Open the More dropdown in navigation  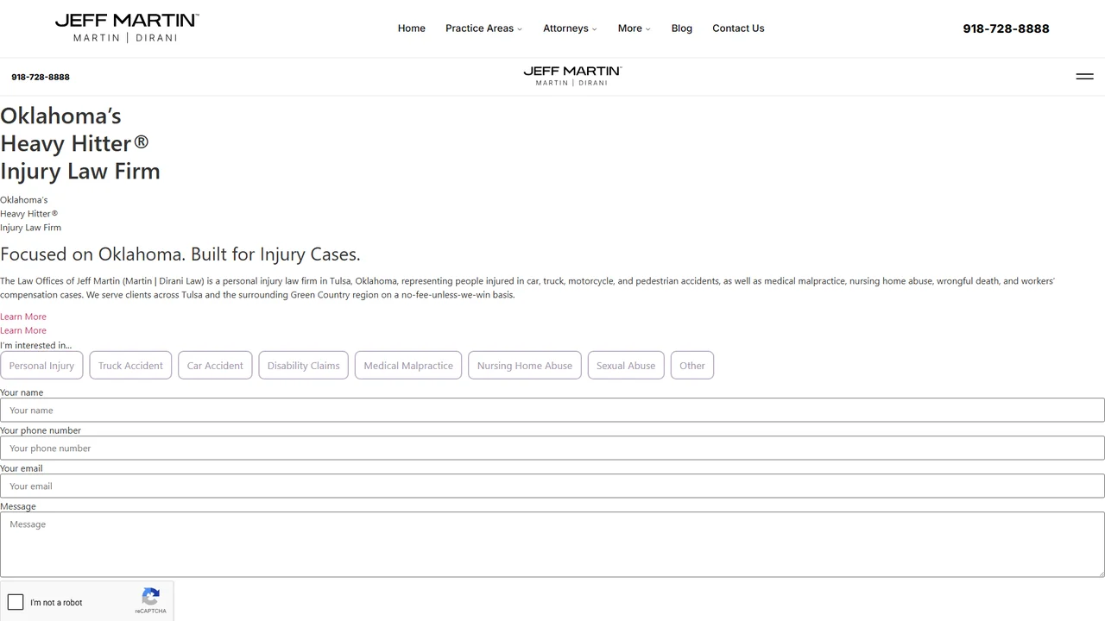click(635, 28)
